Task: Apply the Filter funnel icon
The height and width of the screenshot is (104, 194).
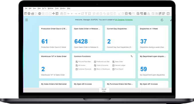Action: (86, 13)
